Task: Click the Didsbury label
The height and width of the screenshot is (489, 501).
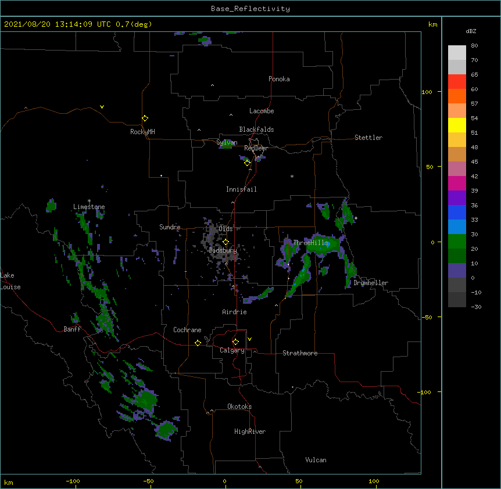Action: click(x=223, y=250)
